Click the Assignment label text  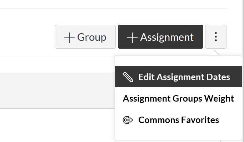point(167,38)
